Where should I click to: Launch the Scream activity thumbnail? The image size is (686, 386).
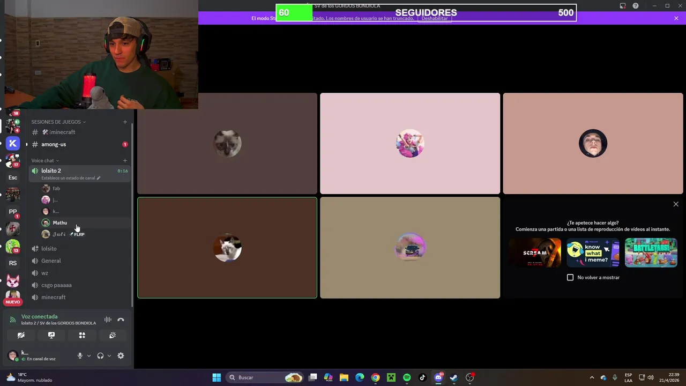[x=535, y=253]
